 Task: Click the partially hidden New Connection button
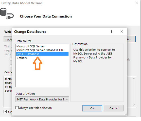131,39
